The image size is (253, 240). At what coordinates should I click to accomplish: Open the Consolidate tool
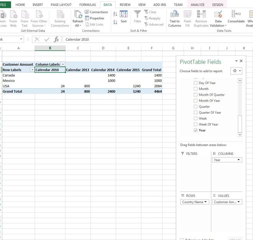pos(236,15)
